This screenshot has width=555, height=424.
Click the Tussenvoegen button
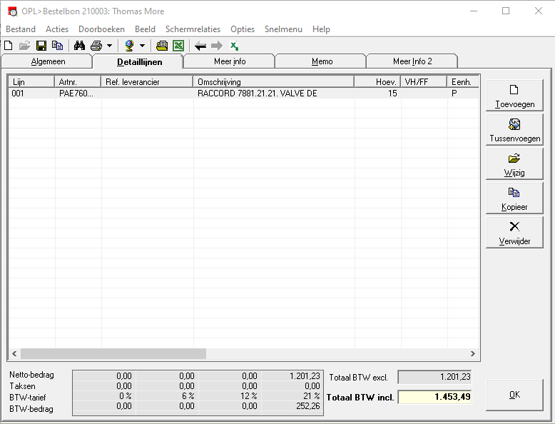coord(514,130)
